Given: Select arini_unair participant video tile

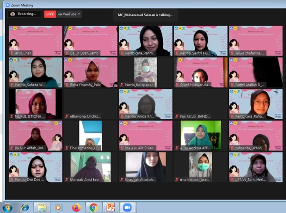Looking at the screenshot, I should [x=35, y=40].
